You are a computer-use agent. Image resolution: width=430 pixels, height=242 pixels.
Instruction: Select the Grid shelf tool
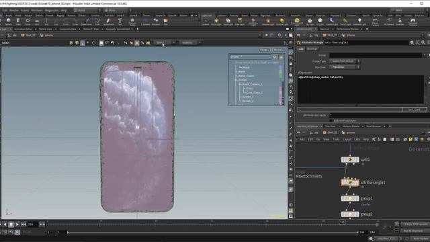37,22
